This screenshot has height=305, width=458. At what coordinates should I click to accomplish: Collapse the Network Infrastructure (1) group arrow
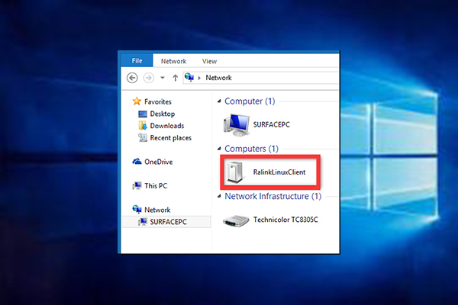(x=219, y=196)
